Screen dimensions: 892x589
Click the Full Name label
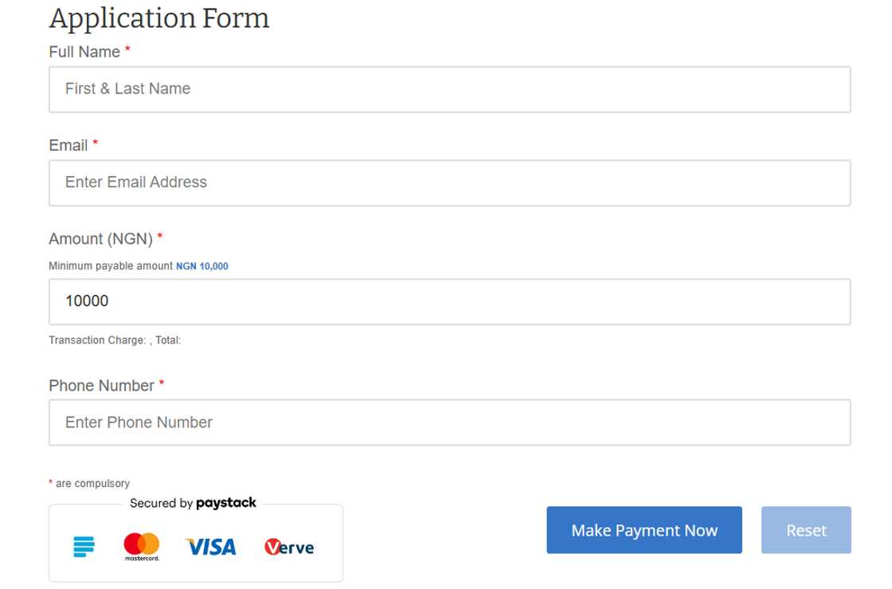(84, 52)
